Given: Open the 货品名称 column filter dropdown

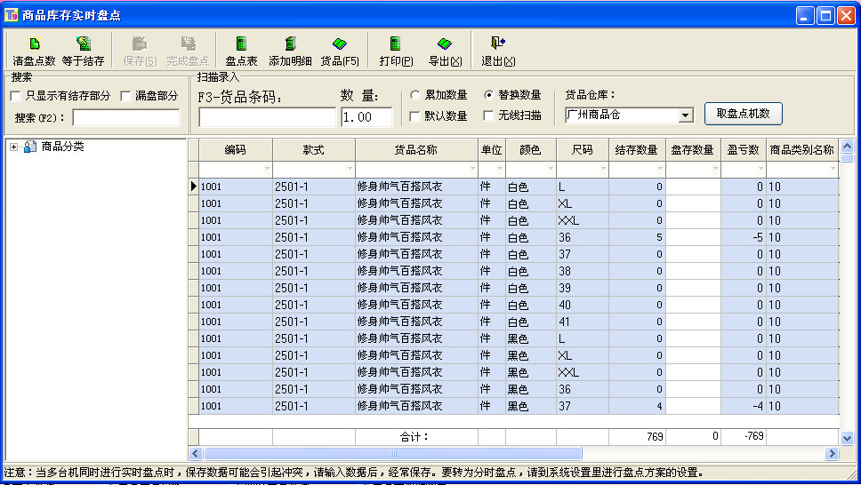Looking at the screenshot, I should (x=472, y=169).
